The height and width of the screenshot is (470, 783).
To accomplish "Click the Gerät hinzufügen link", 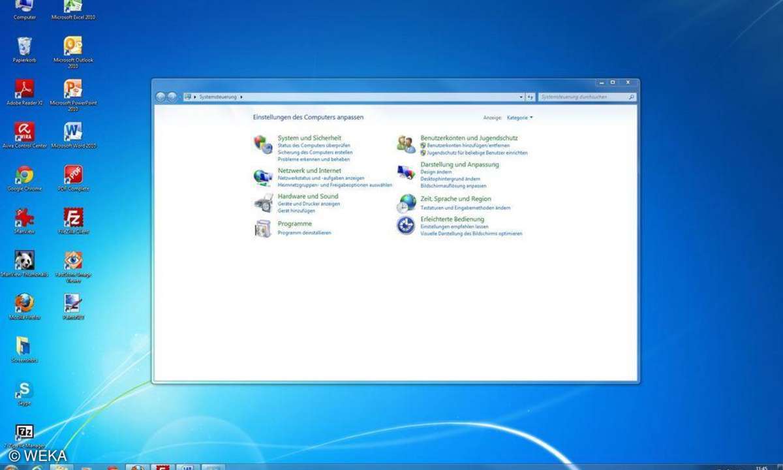I will point(296,211).
